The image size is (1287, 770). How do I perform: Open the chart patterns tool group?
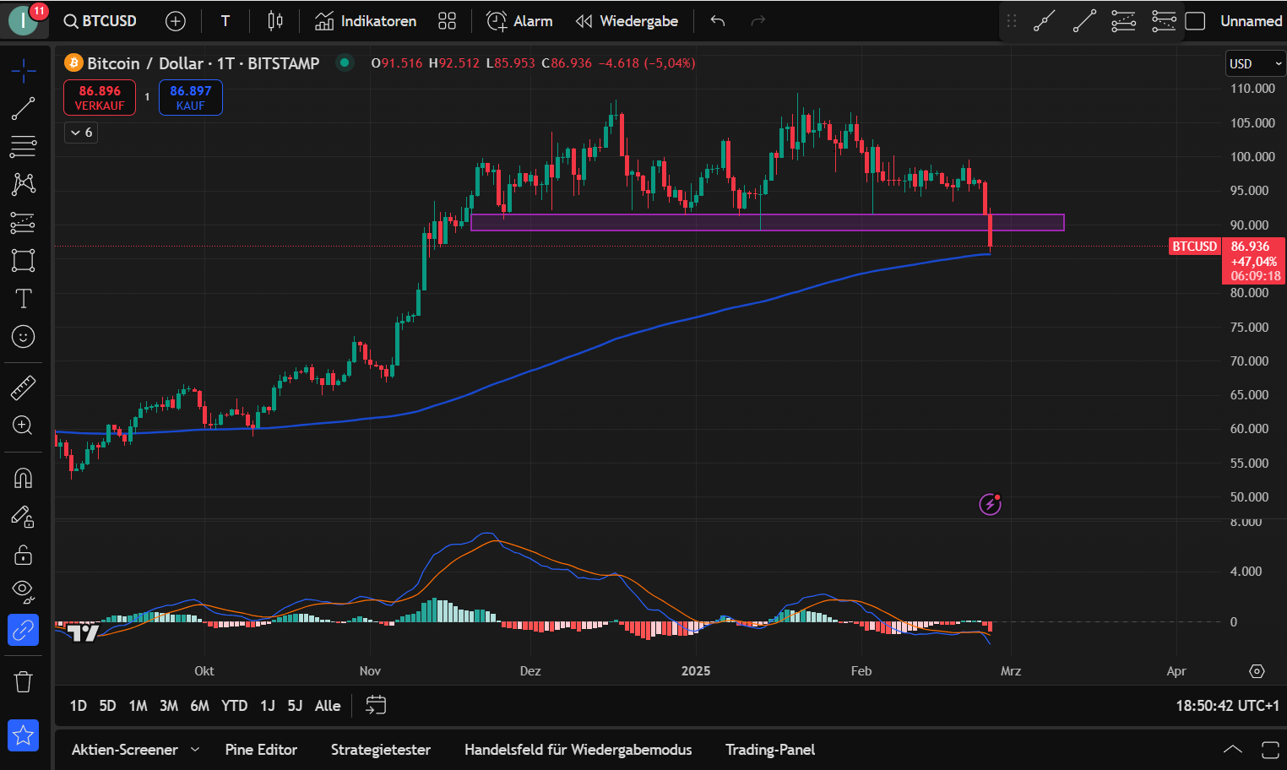pyautogui.click(x=24, y=185)
